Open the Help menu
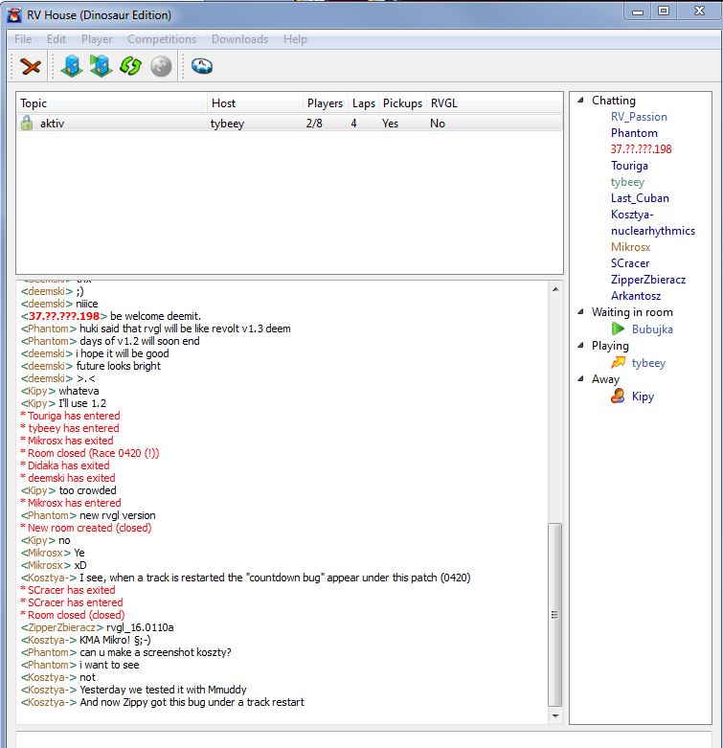The image size is (723, 748). [x=295, y=39]
